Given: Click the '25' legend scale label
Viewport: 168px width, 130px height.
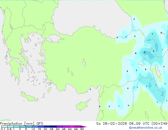Looking at the screenshot, I should tap(51, 129).
